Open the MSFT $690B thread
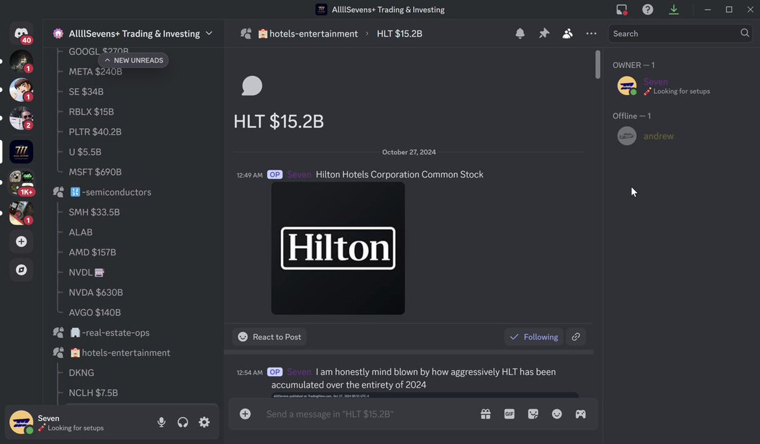This screenshot has height=444, width=760. (x=95, y=172)
